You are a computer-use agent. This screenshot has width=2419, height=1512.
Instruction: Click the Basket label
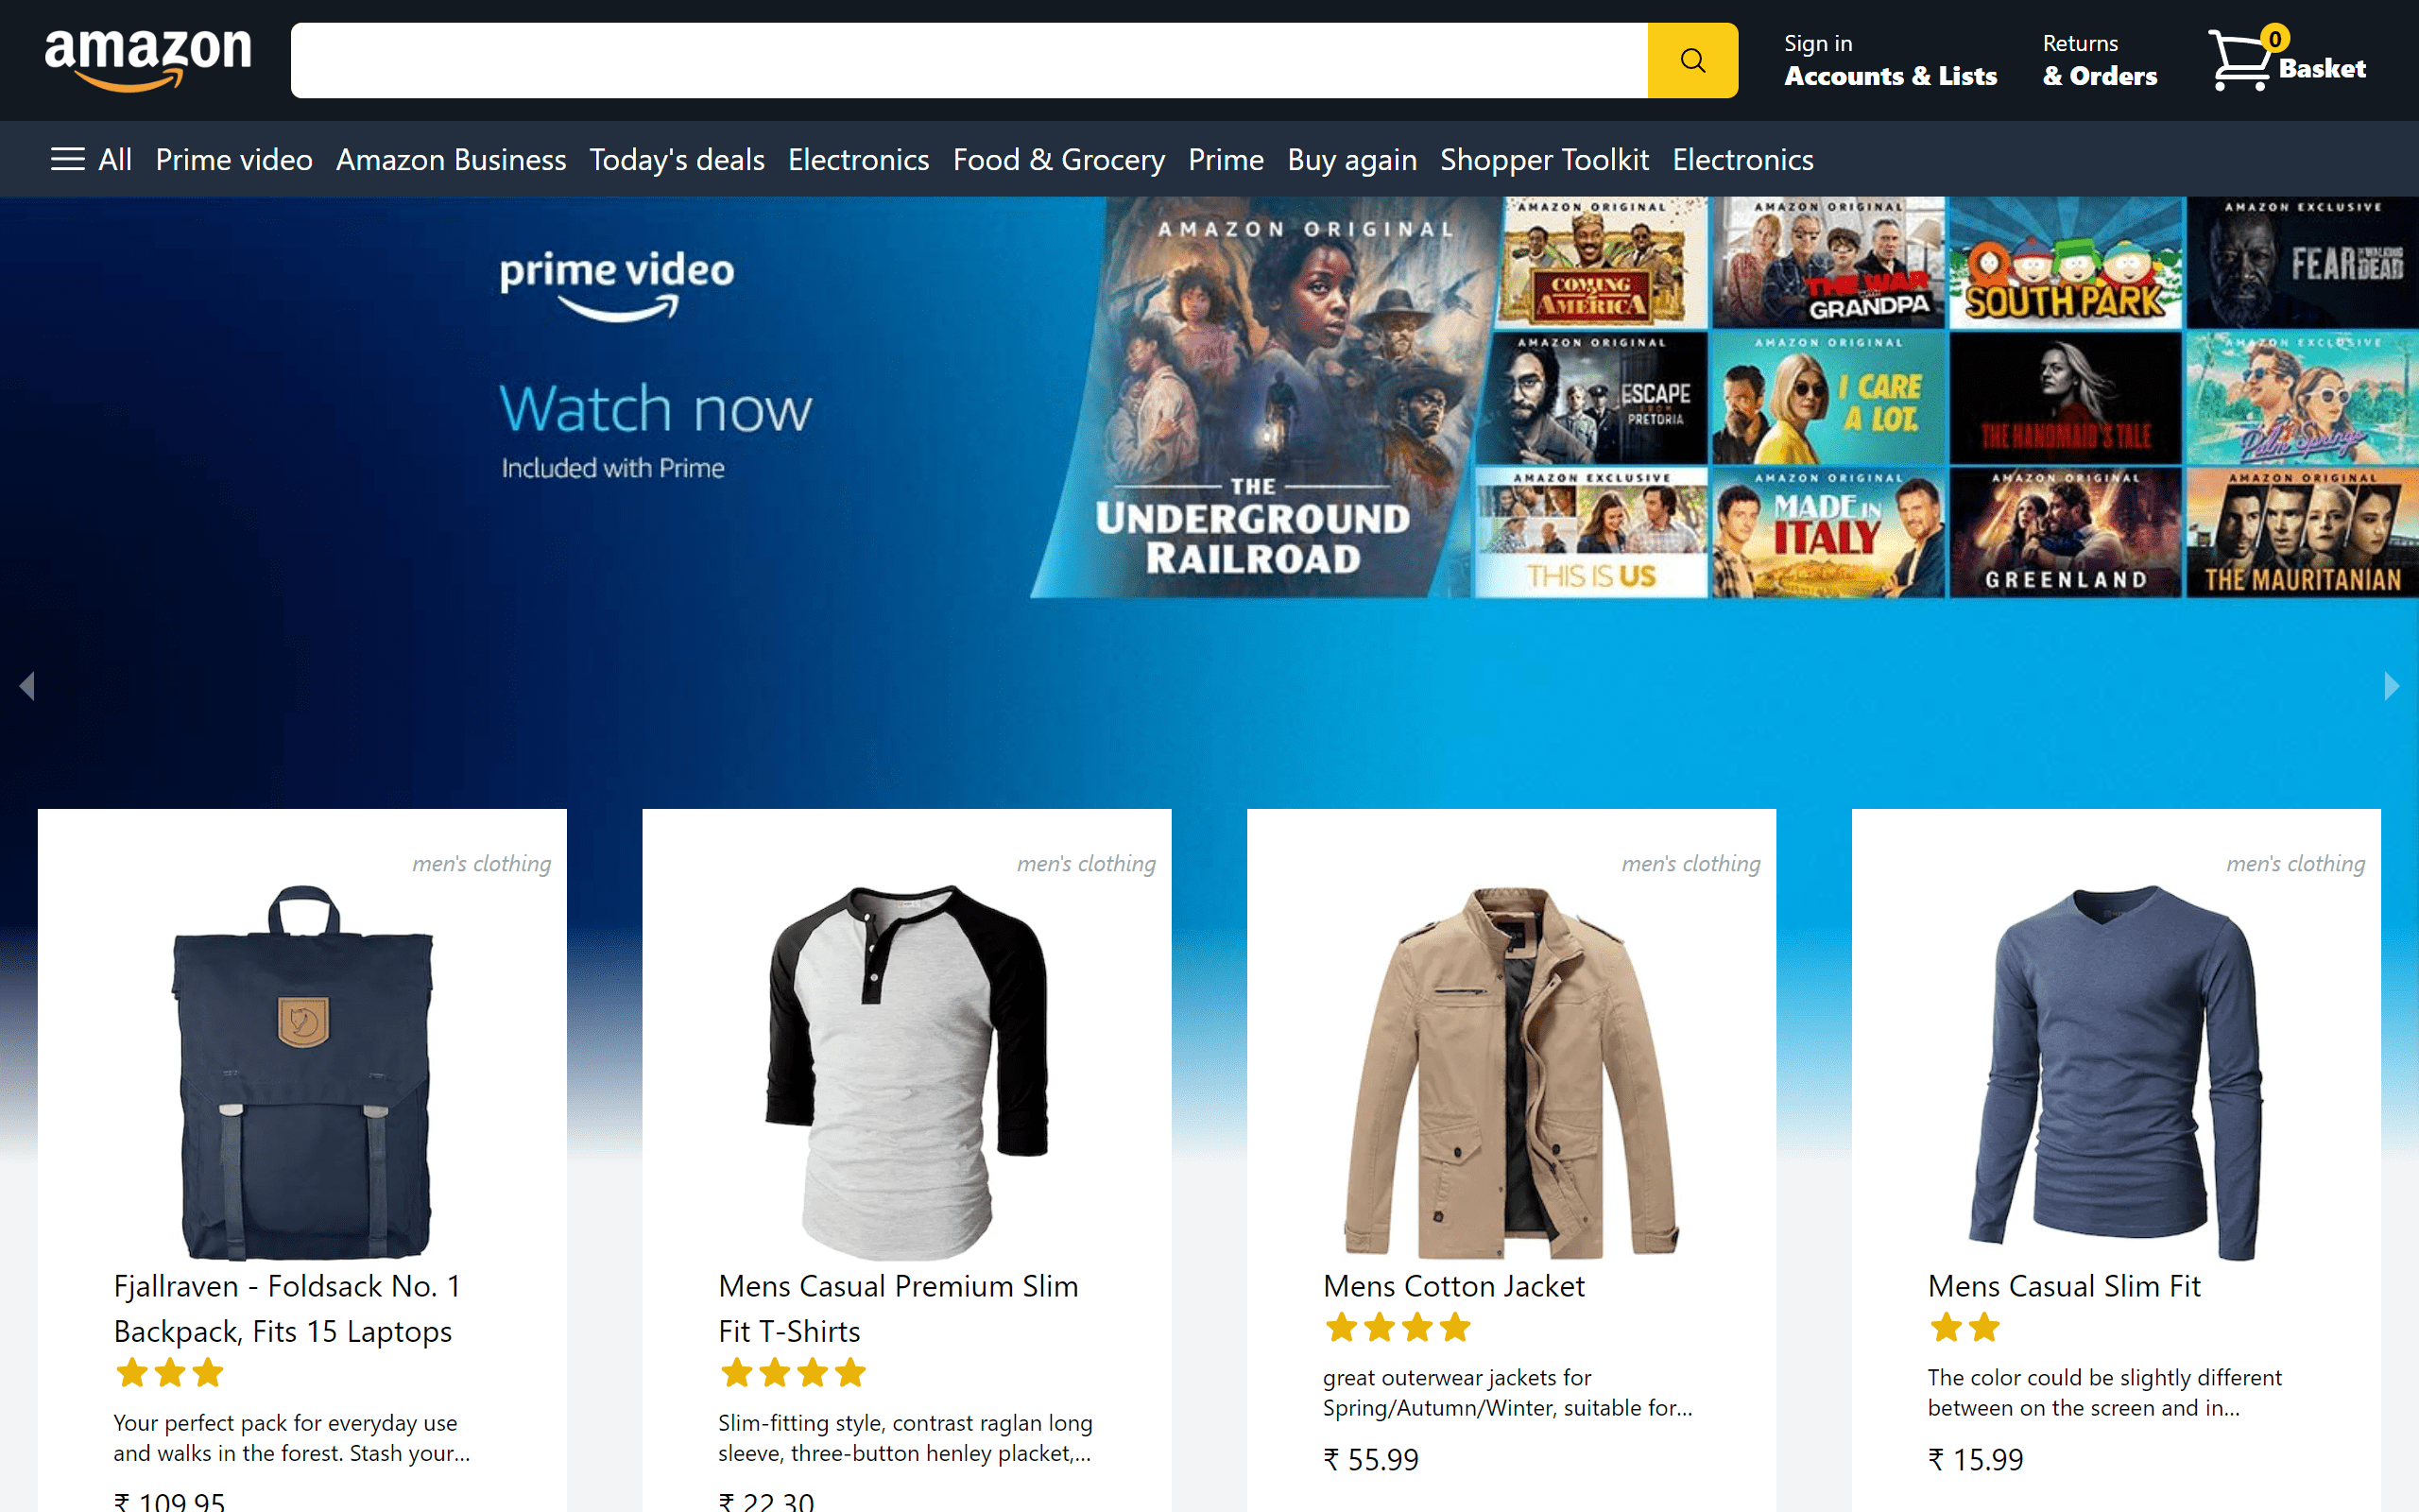[x=2322, y=69]
